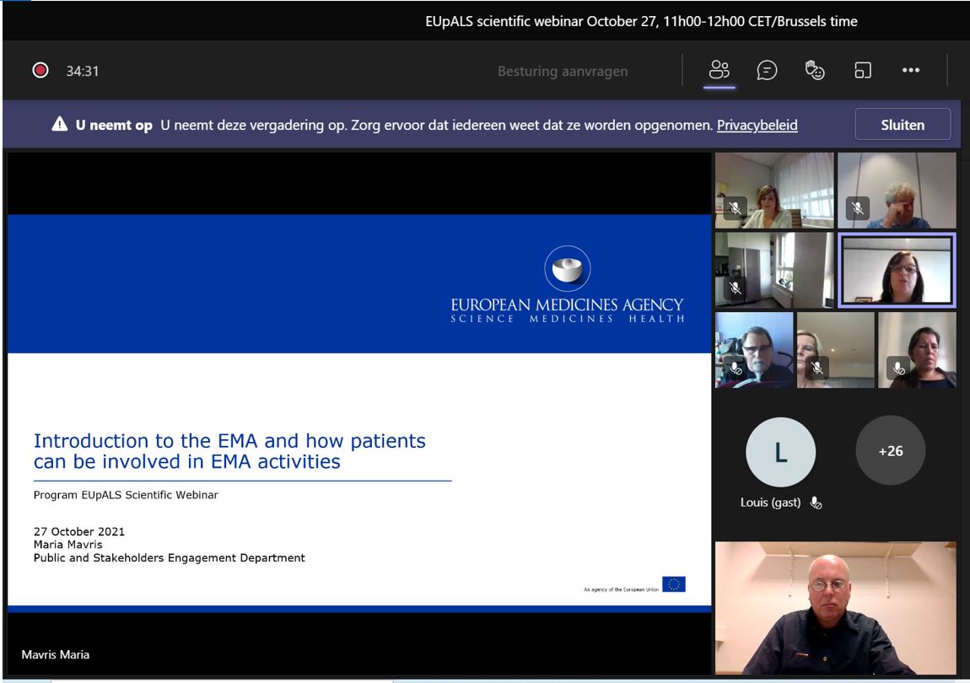
Task: Open the share content tray icon
Action: tap(862, 70)
